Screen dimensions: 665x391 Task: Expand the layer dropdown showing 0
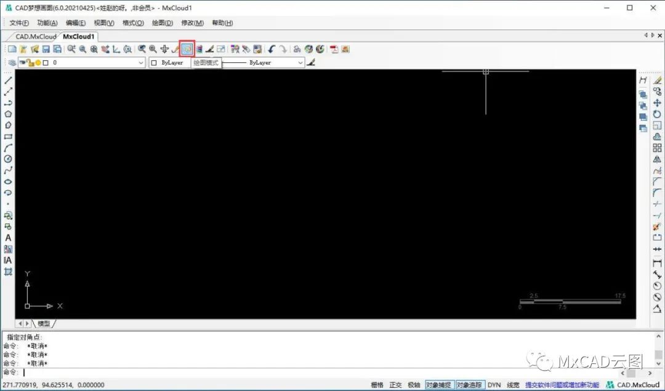pyautogui.click(x=81, y=63)
